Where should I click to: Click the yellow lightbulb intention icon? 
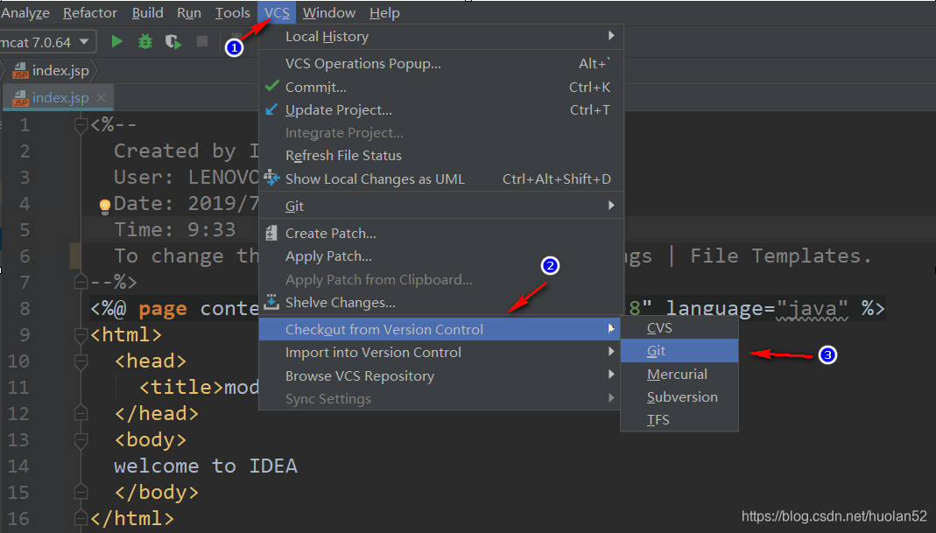point(105,207)
